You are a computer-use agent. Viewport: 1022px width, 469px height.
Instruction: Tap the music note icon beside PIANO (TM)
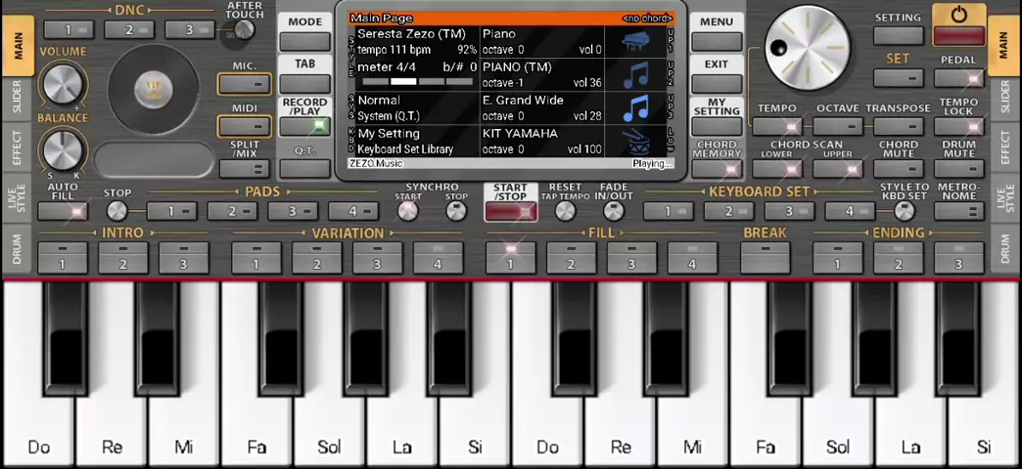pyautogui.click(x=635, y=75)
